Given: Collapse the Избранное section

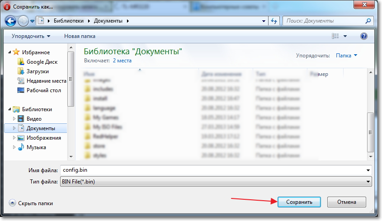Looking at the screenshot, I should (x=9, y=52).
